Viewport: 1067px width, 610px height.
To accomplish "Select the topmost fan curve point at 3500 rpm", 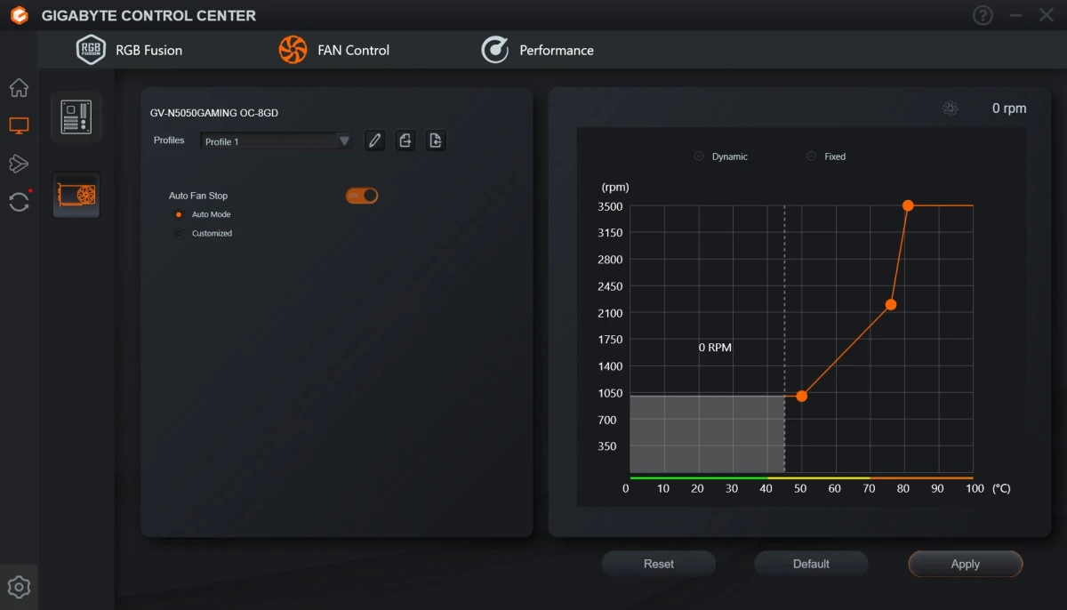I will point(908,205).
